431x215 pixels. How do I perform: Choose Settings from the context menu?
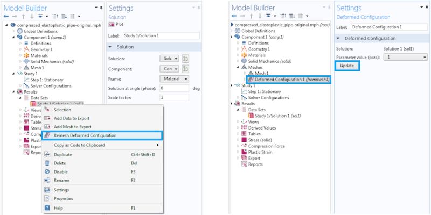tap(102, 190)
